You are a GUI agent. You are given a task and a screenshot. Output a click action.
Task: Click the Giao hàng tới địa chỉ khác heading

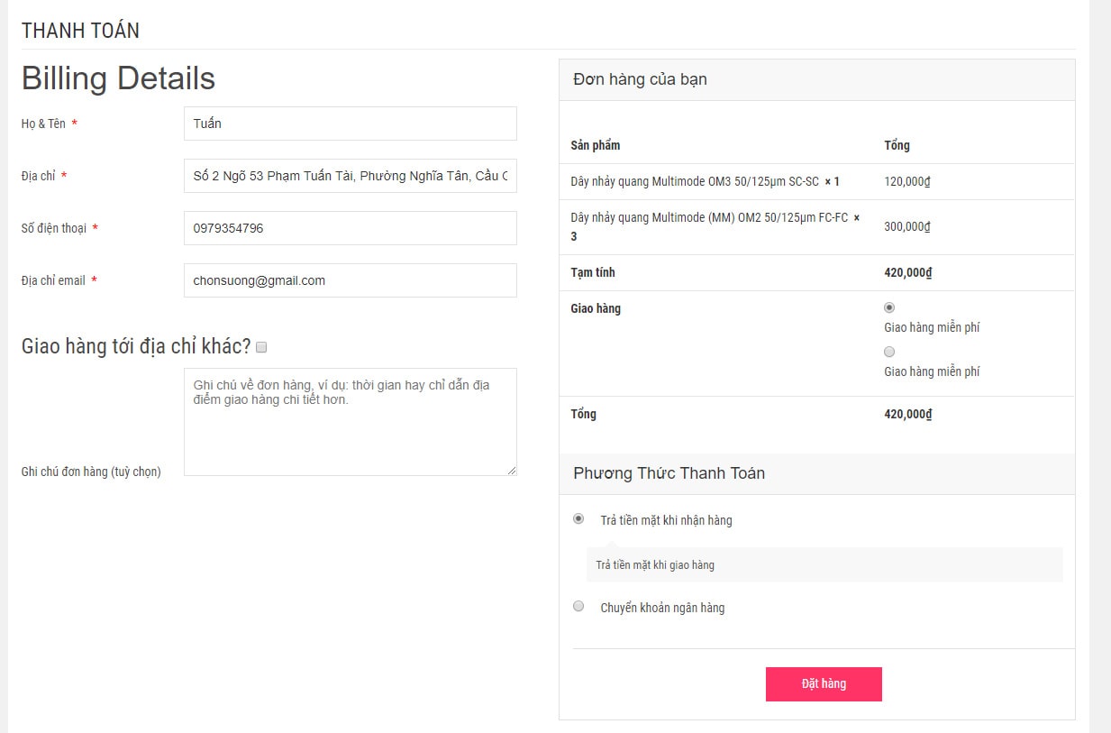[136, 346]
